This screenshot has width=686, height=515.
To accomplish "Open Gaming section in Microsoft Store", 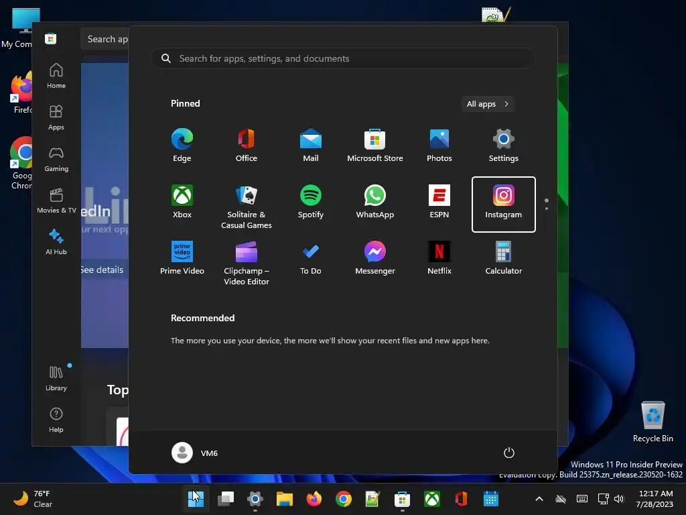I will pyautogui.click(x=56, y=159).
